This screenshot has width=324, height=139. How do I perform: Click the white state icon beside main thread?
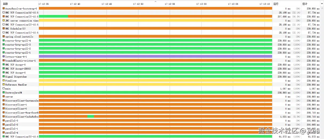coord(4,88)
